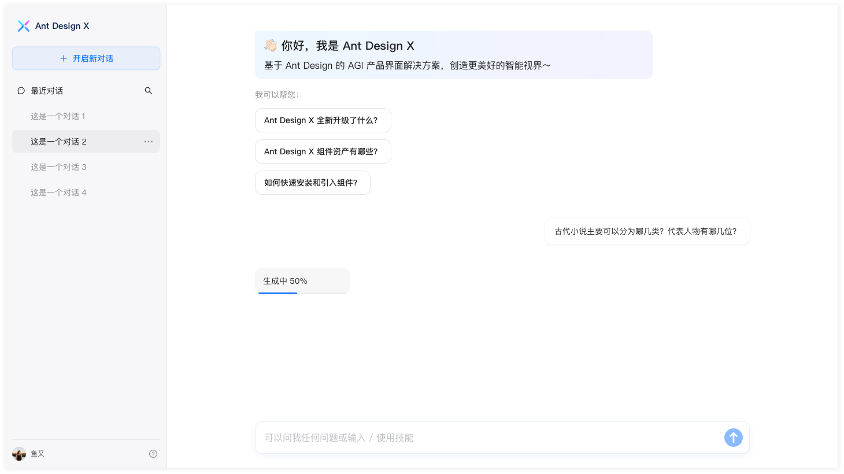
Task: Click the 生成中 50% progress bar
Action: pyautogui.click(x=302, y=293)
